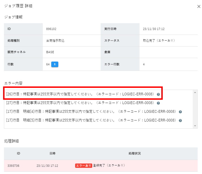The height and width of the screenshot is (174, 202).
Task: Click help icon for row 17 detail 4 error
Action: click(x=180, y=112)
